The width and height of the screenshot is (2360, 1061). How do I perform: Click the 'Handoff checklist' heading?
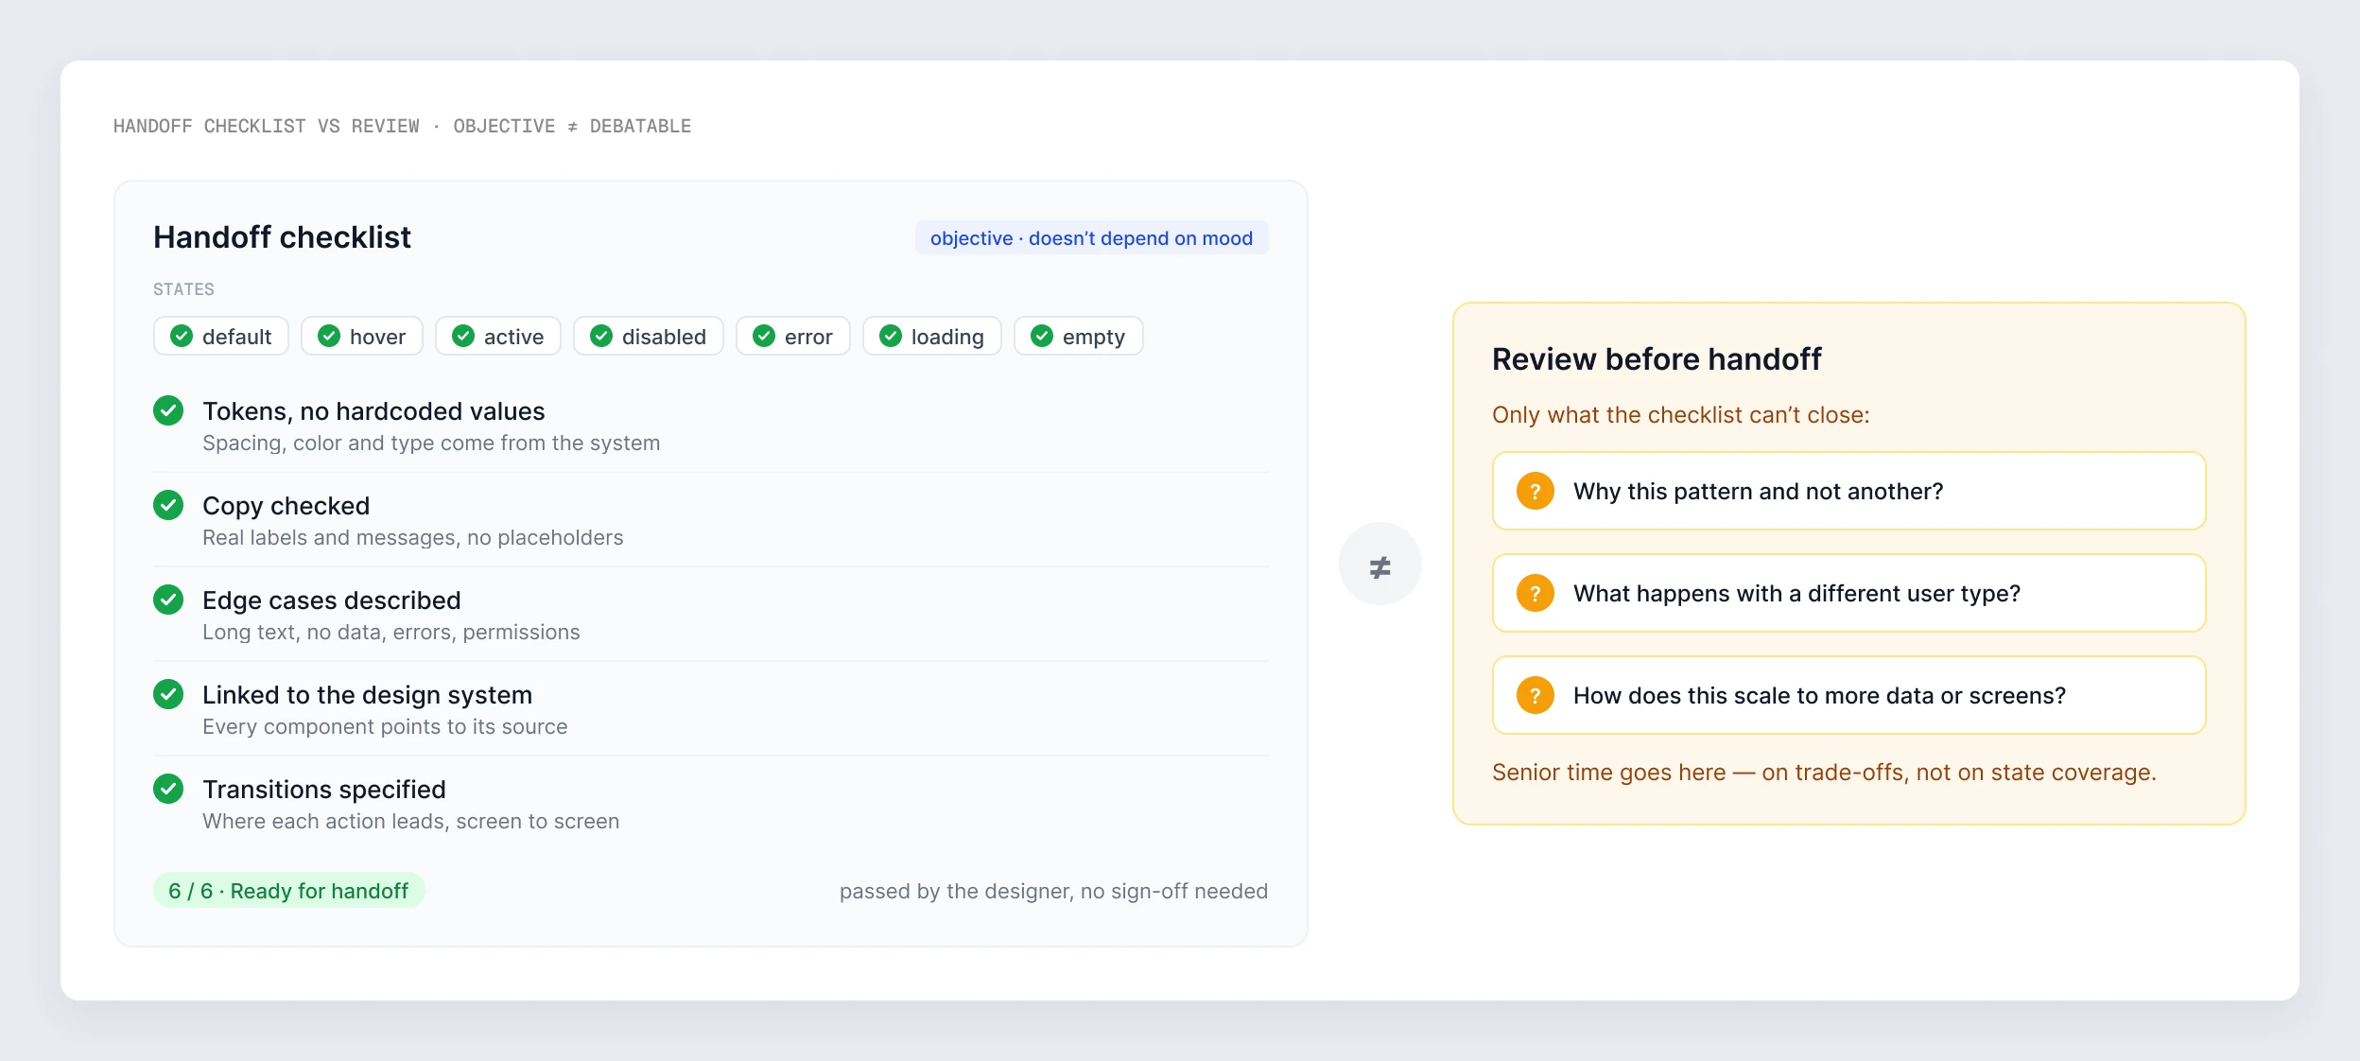pos(282,237)
